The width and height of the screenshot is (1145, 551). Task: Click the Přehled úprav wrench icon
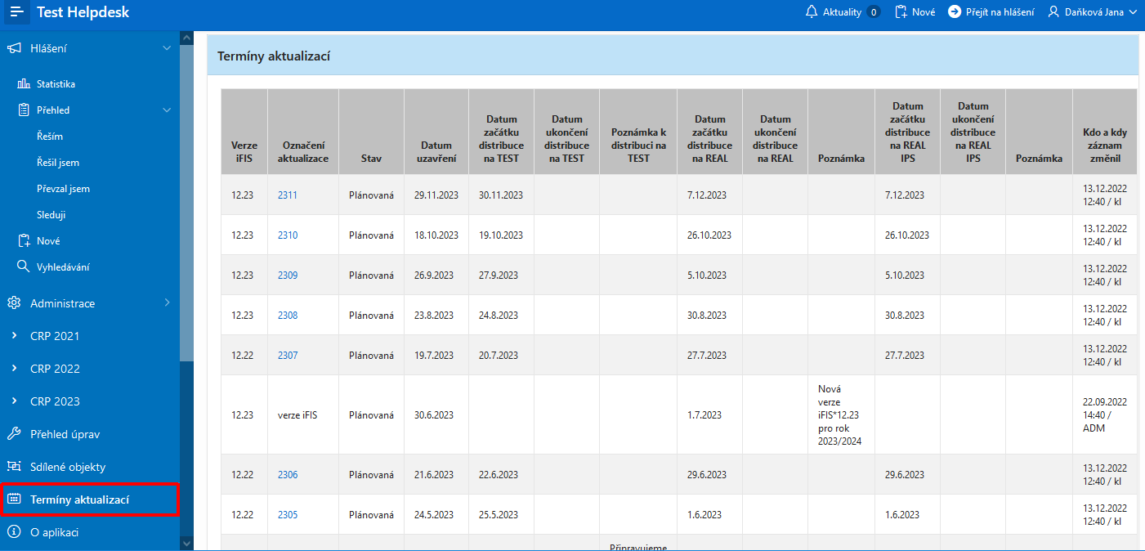[x=14, y=434]
